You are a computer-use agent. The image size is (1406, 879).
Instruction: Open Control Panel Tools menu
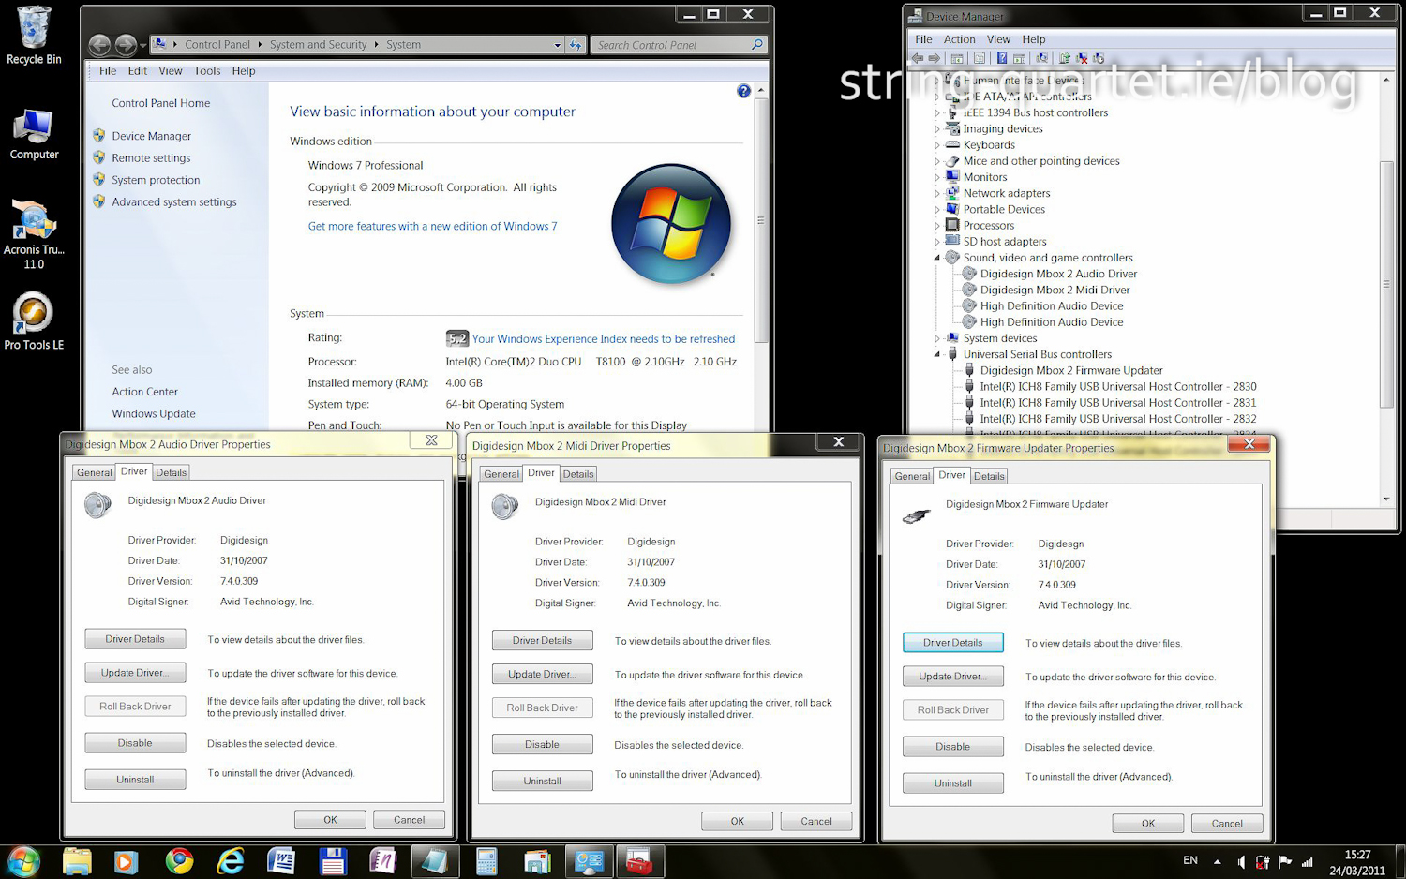[207, 71]
